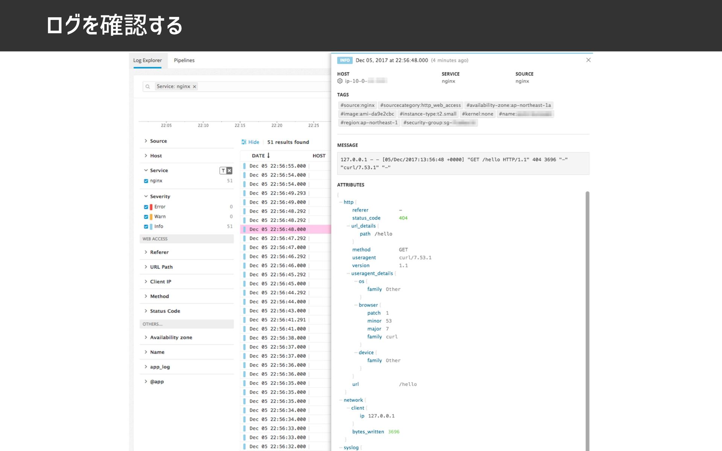Expand the Status Code facet

point(165,311)
